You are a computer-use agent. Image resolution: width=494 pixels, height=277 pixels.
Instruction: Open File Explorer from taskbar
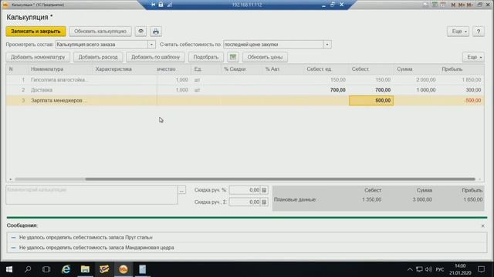[x=85, y=269]
